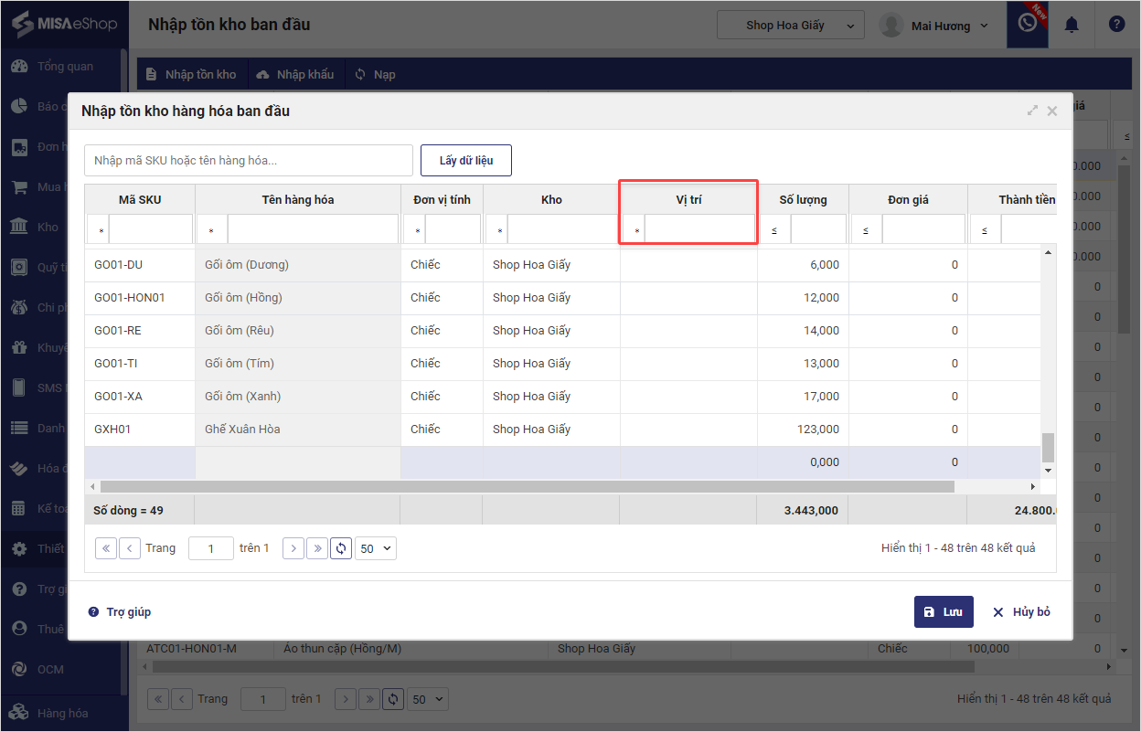Select the GO01-XA row SKU
1141x732 pixels.
pos(140,397)
